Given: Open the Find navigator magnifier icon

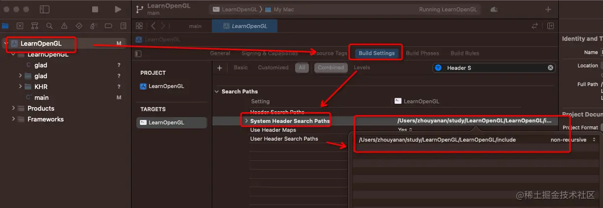Looking at the screenshot, I should pyautogui.click(x=49, y=26).
